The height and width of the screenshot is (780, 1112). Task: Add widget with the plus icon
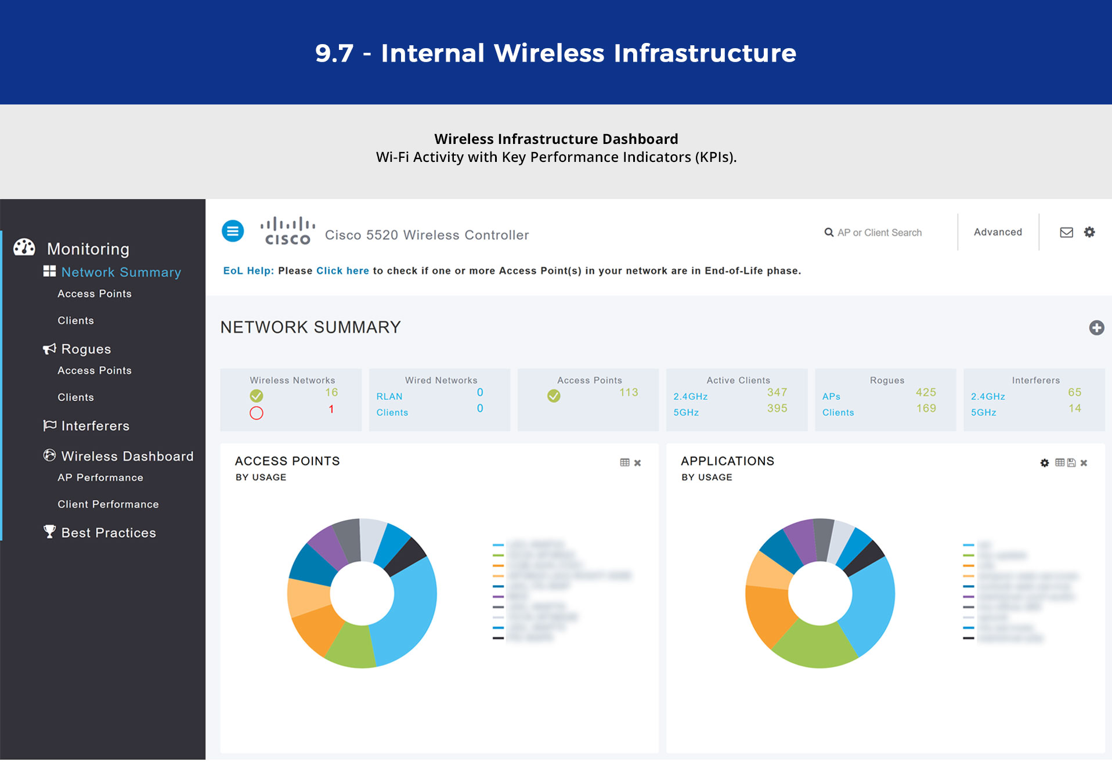[x=1096, y=328]
